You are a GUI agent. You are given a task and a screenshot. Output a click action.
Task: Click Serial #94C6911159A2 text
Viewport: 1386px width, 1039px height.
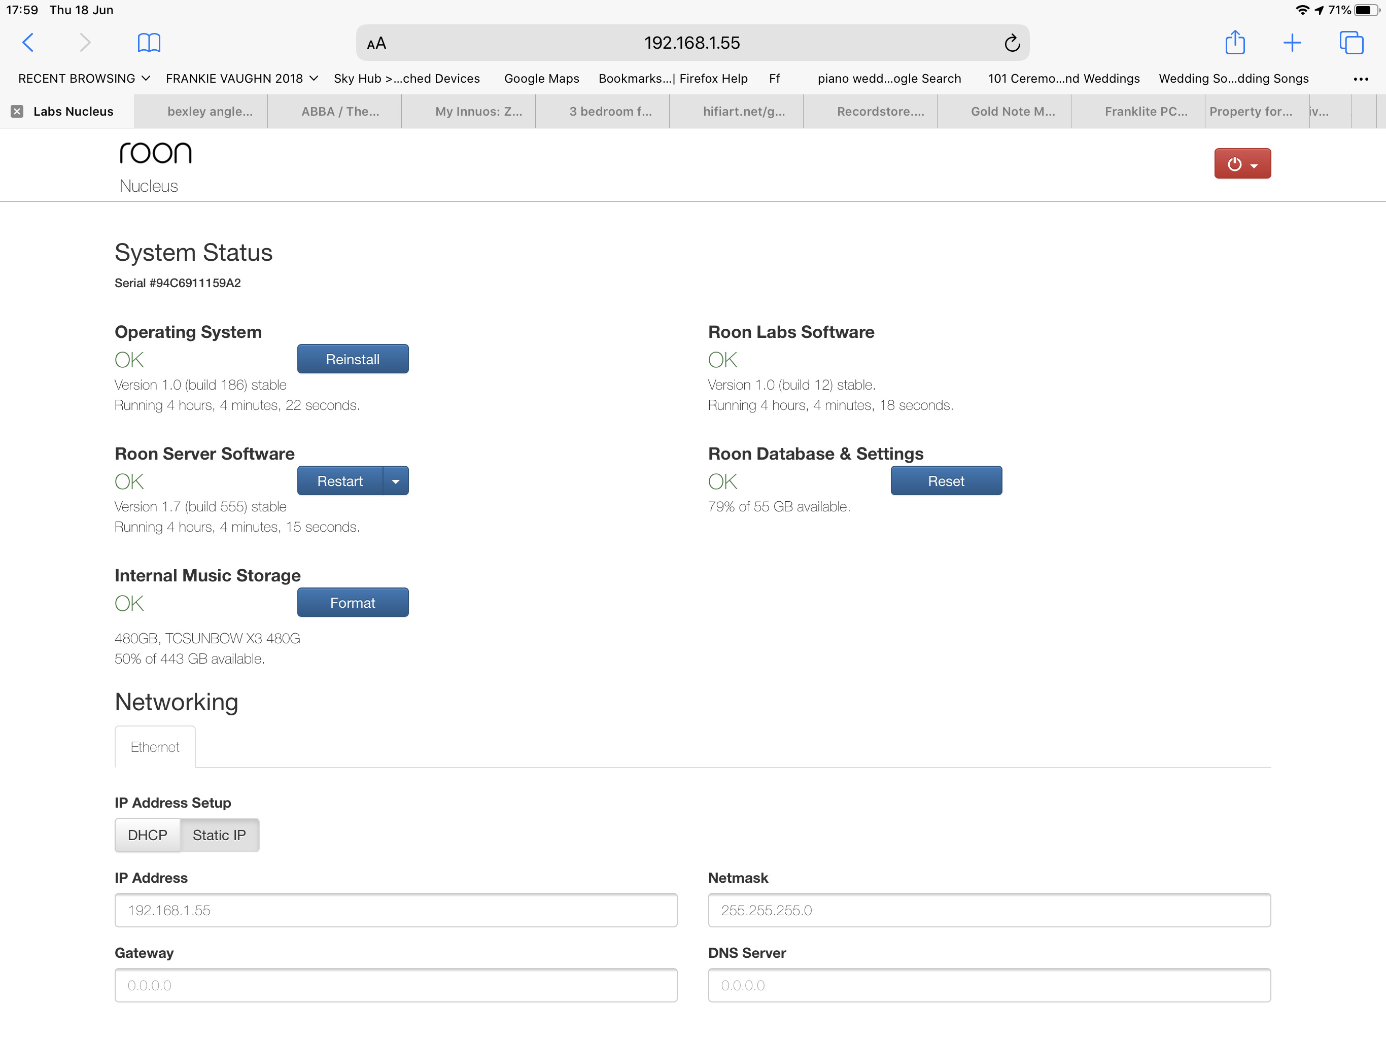pyautogui.click(x=178, y=283)
